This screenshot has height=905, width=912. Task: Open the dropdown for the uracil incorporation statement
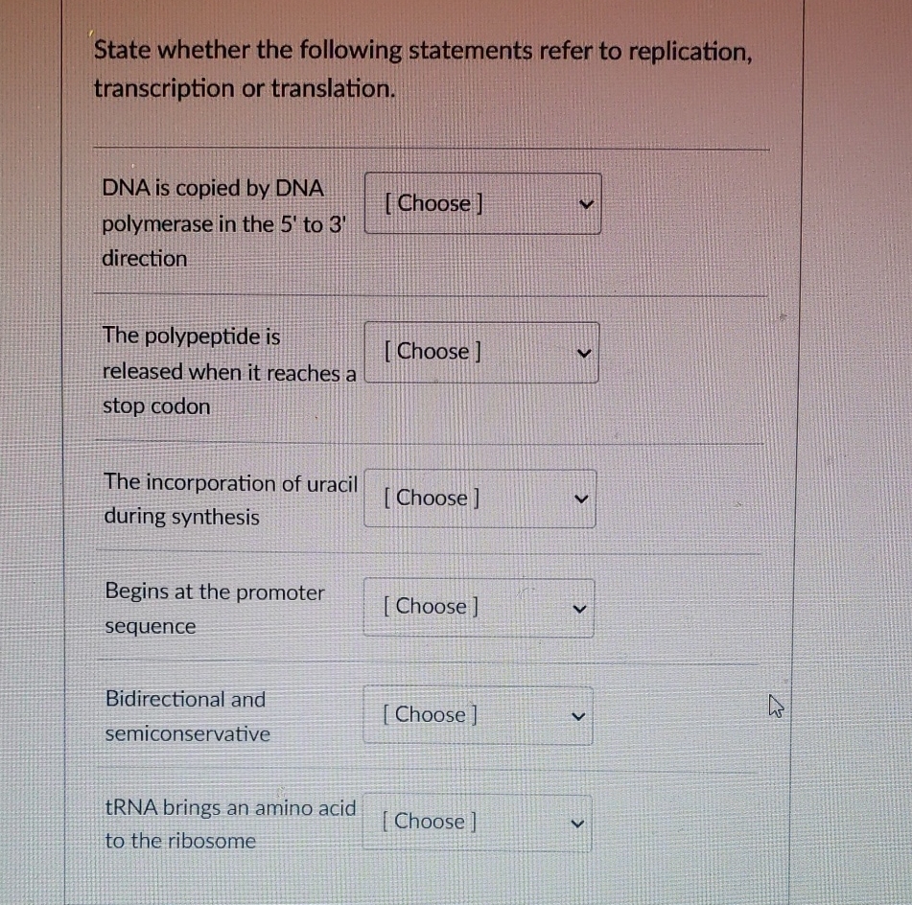pyautogui.click(x=478, y=498)
